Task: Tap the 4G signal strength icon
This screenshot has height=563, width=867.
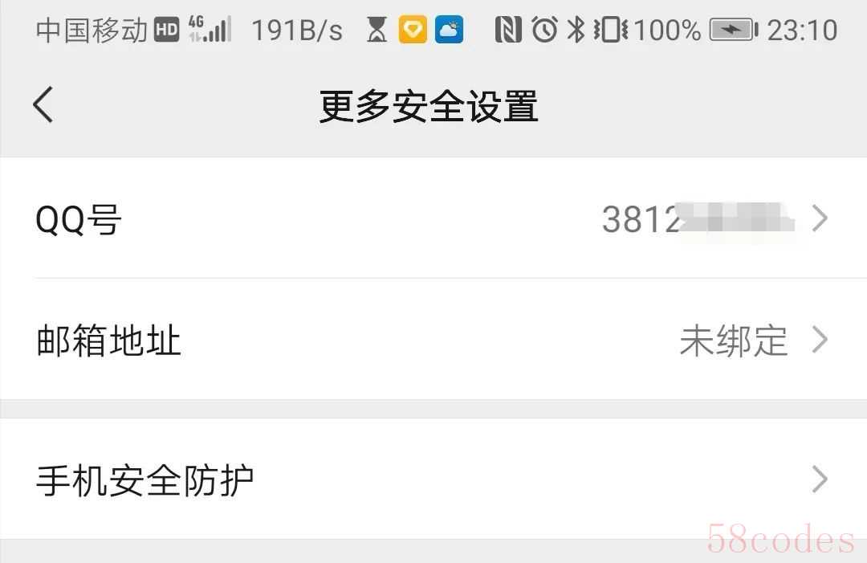Action: coord(210,29)
